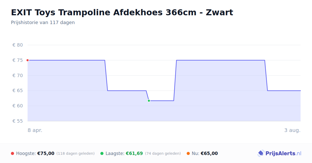312x163 pixels.
Task: Click the green lowest-price dot on chart
Action: (x=149, y=101)
